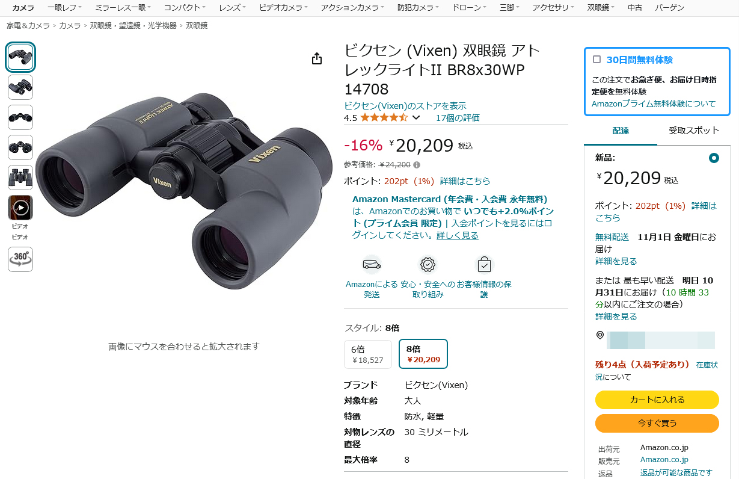Expand the ドローン category dropdown
This screenshot has width=739, height=479.
pos(469,8)
